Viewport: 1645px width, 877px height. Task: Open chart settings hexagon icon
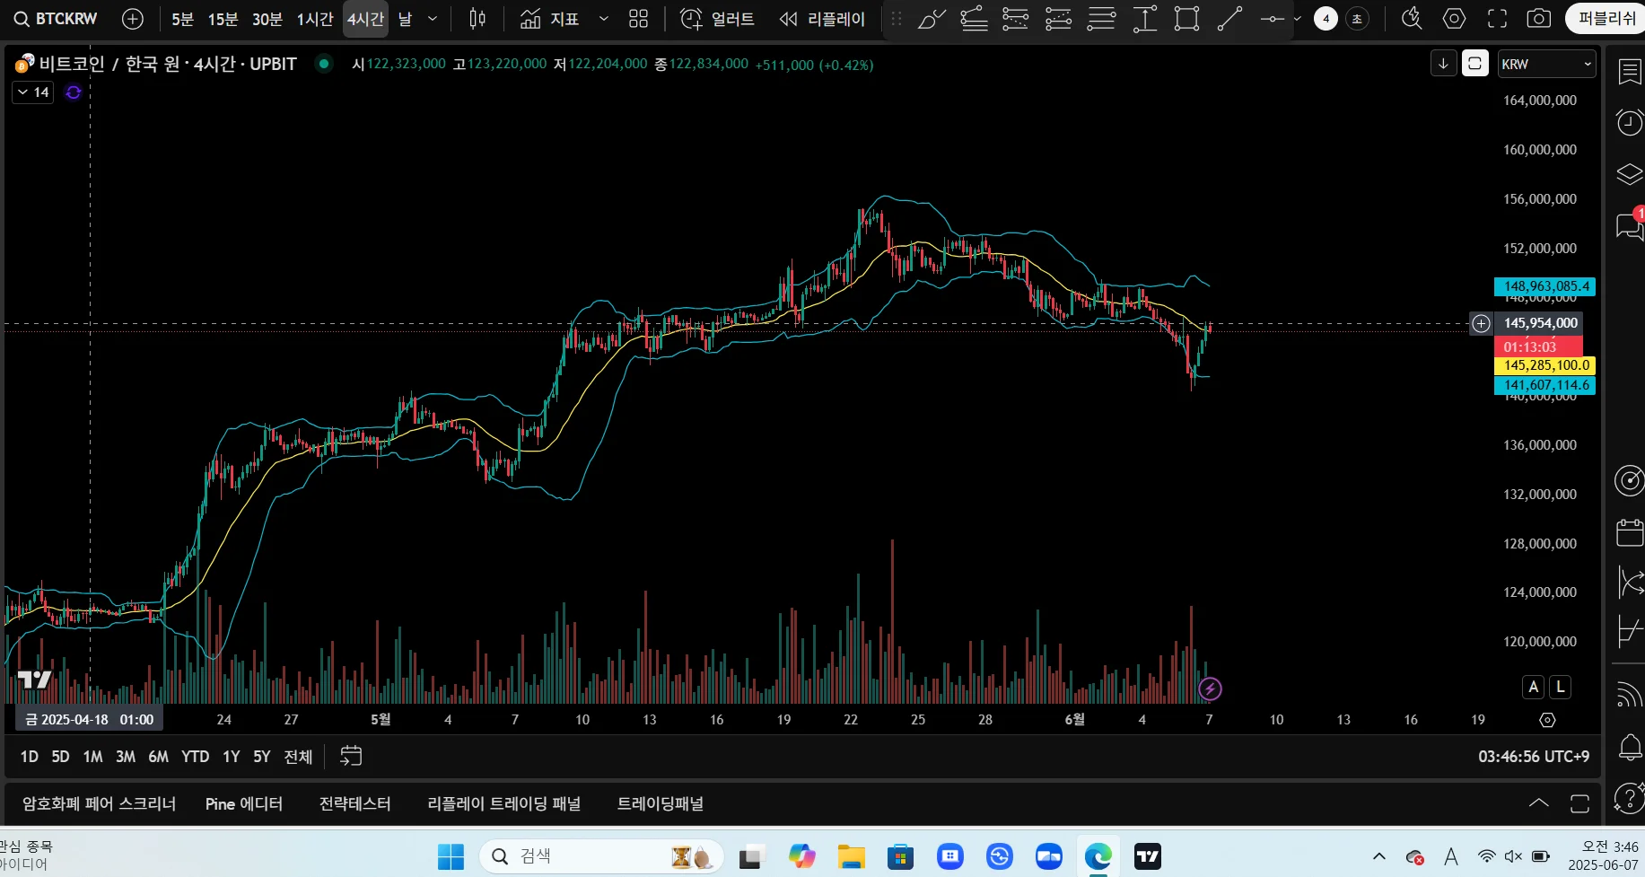1454,19
